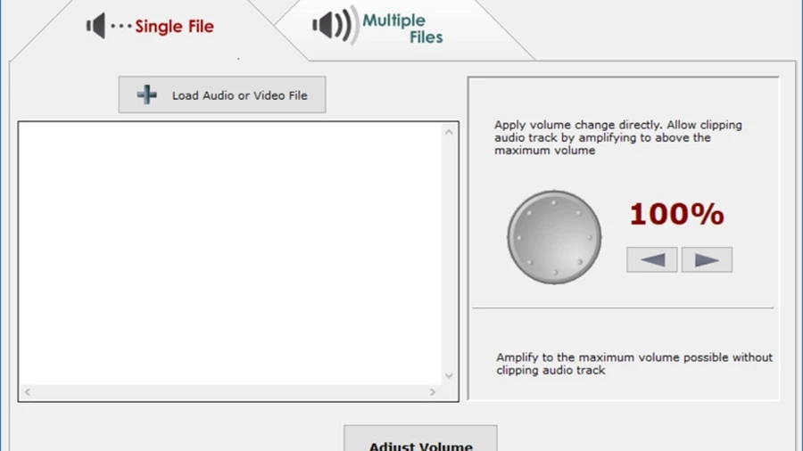Screen dimensions: 803x451
Task: Click the round volume knob
Action: [554, 237]
